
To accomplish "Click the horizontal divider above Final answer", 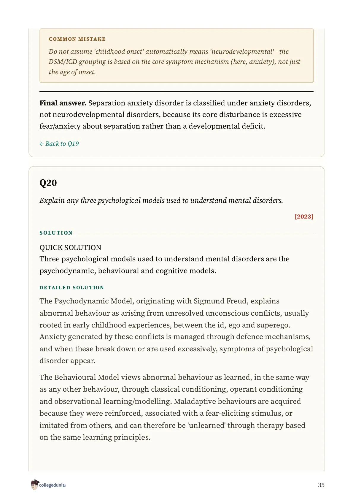I will [176, 91].
